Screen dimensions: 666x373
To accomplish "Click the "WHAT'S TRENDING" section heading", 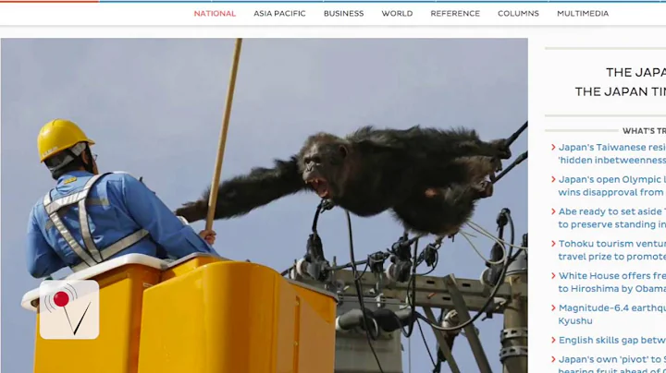I will (x=644, y=131).
